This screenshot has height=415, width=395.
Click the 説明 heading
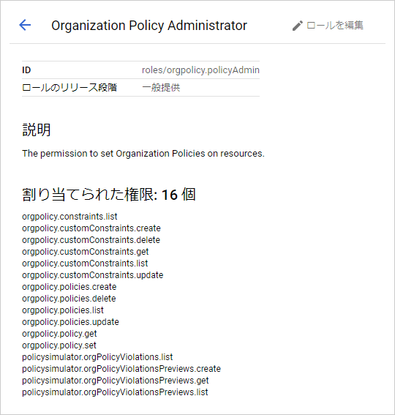pyautogui.click(x=37, y=130)
